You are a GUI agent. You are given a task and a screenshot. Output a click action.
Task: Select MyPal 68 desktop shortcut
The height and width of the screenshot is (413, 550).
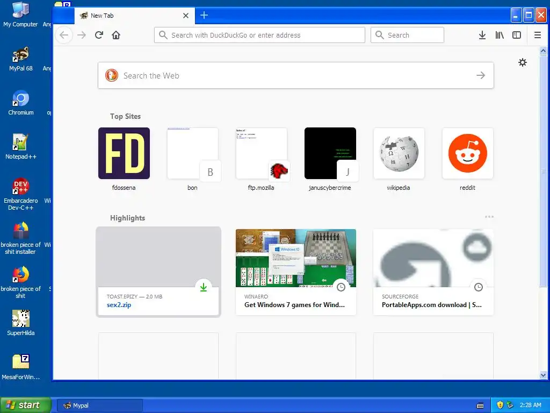coord(21,59)
